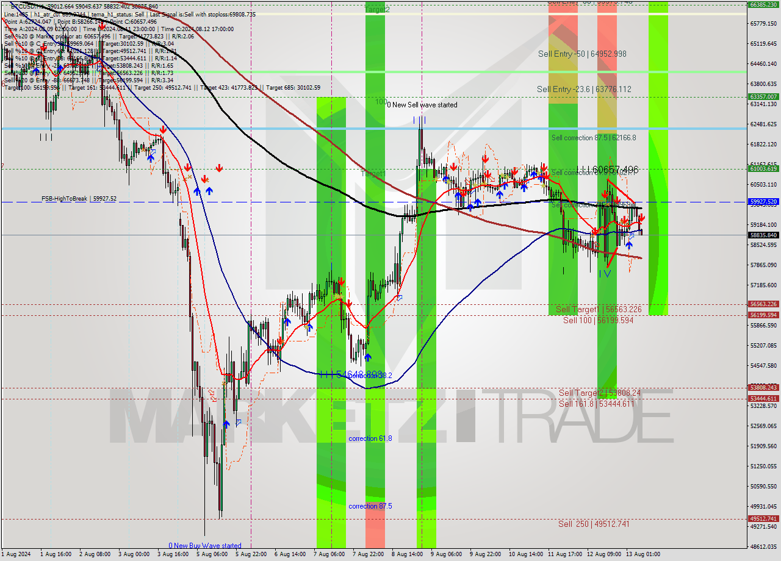The height and width of the screenshot is (561, 781).
Task: Select the red 49512.741 price tag
Action: pyautogui.click(x=763, y=518)
